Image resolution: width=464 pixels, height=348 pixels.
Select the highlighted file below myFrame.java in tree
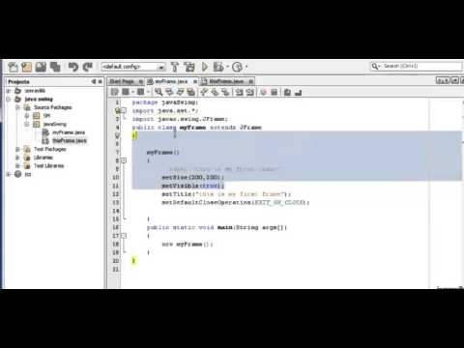pos(70,141)
